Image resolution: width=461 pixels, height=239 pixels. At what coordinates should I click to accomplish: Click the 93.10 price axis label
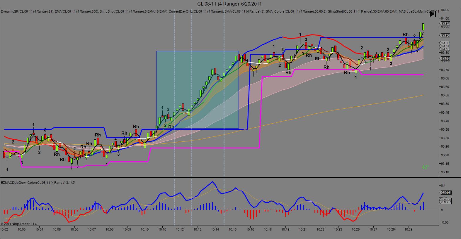click(445, 172)
